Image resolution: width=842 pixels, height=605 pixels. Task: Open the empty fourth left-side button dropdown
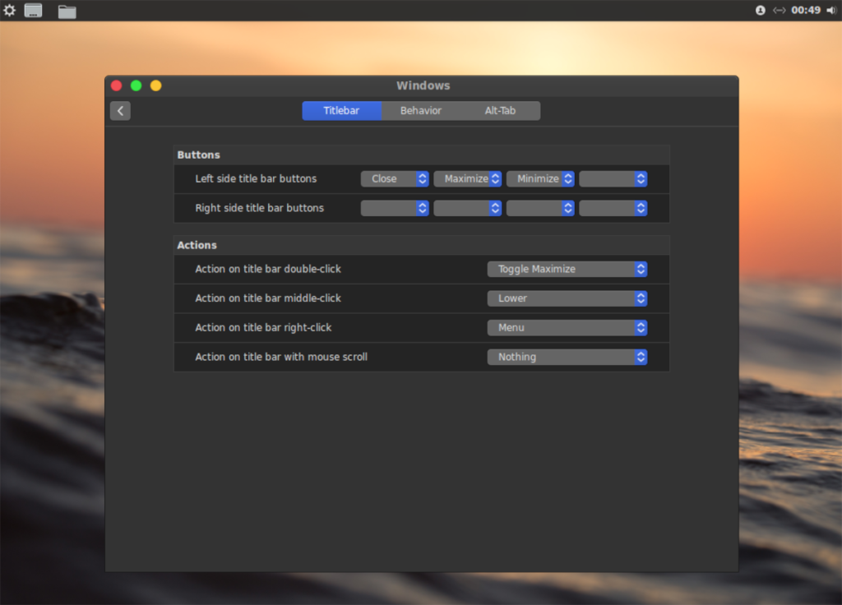coord(613,178)
